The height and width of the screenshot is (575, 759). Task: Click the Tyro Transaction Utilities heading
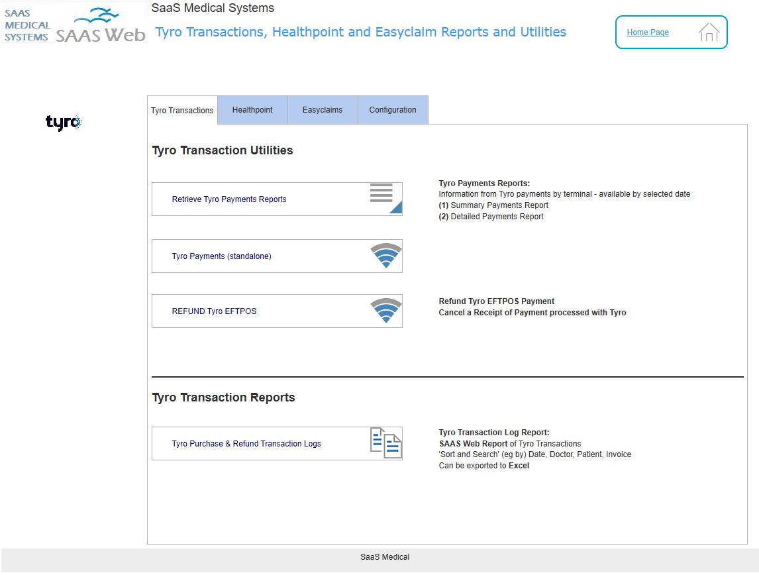[x=222, y=150]
